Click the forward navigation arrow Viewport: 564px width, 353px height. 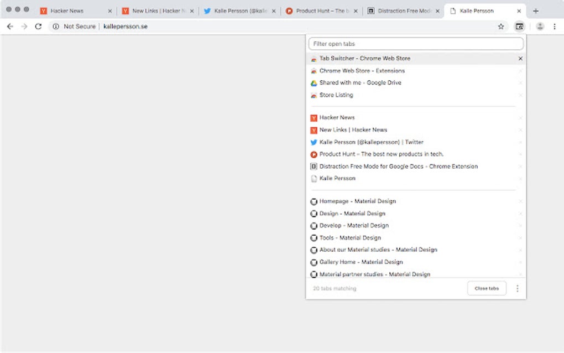tap(23, 26)
